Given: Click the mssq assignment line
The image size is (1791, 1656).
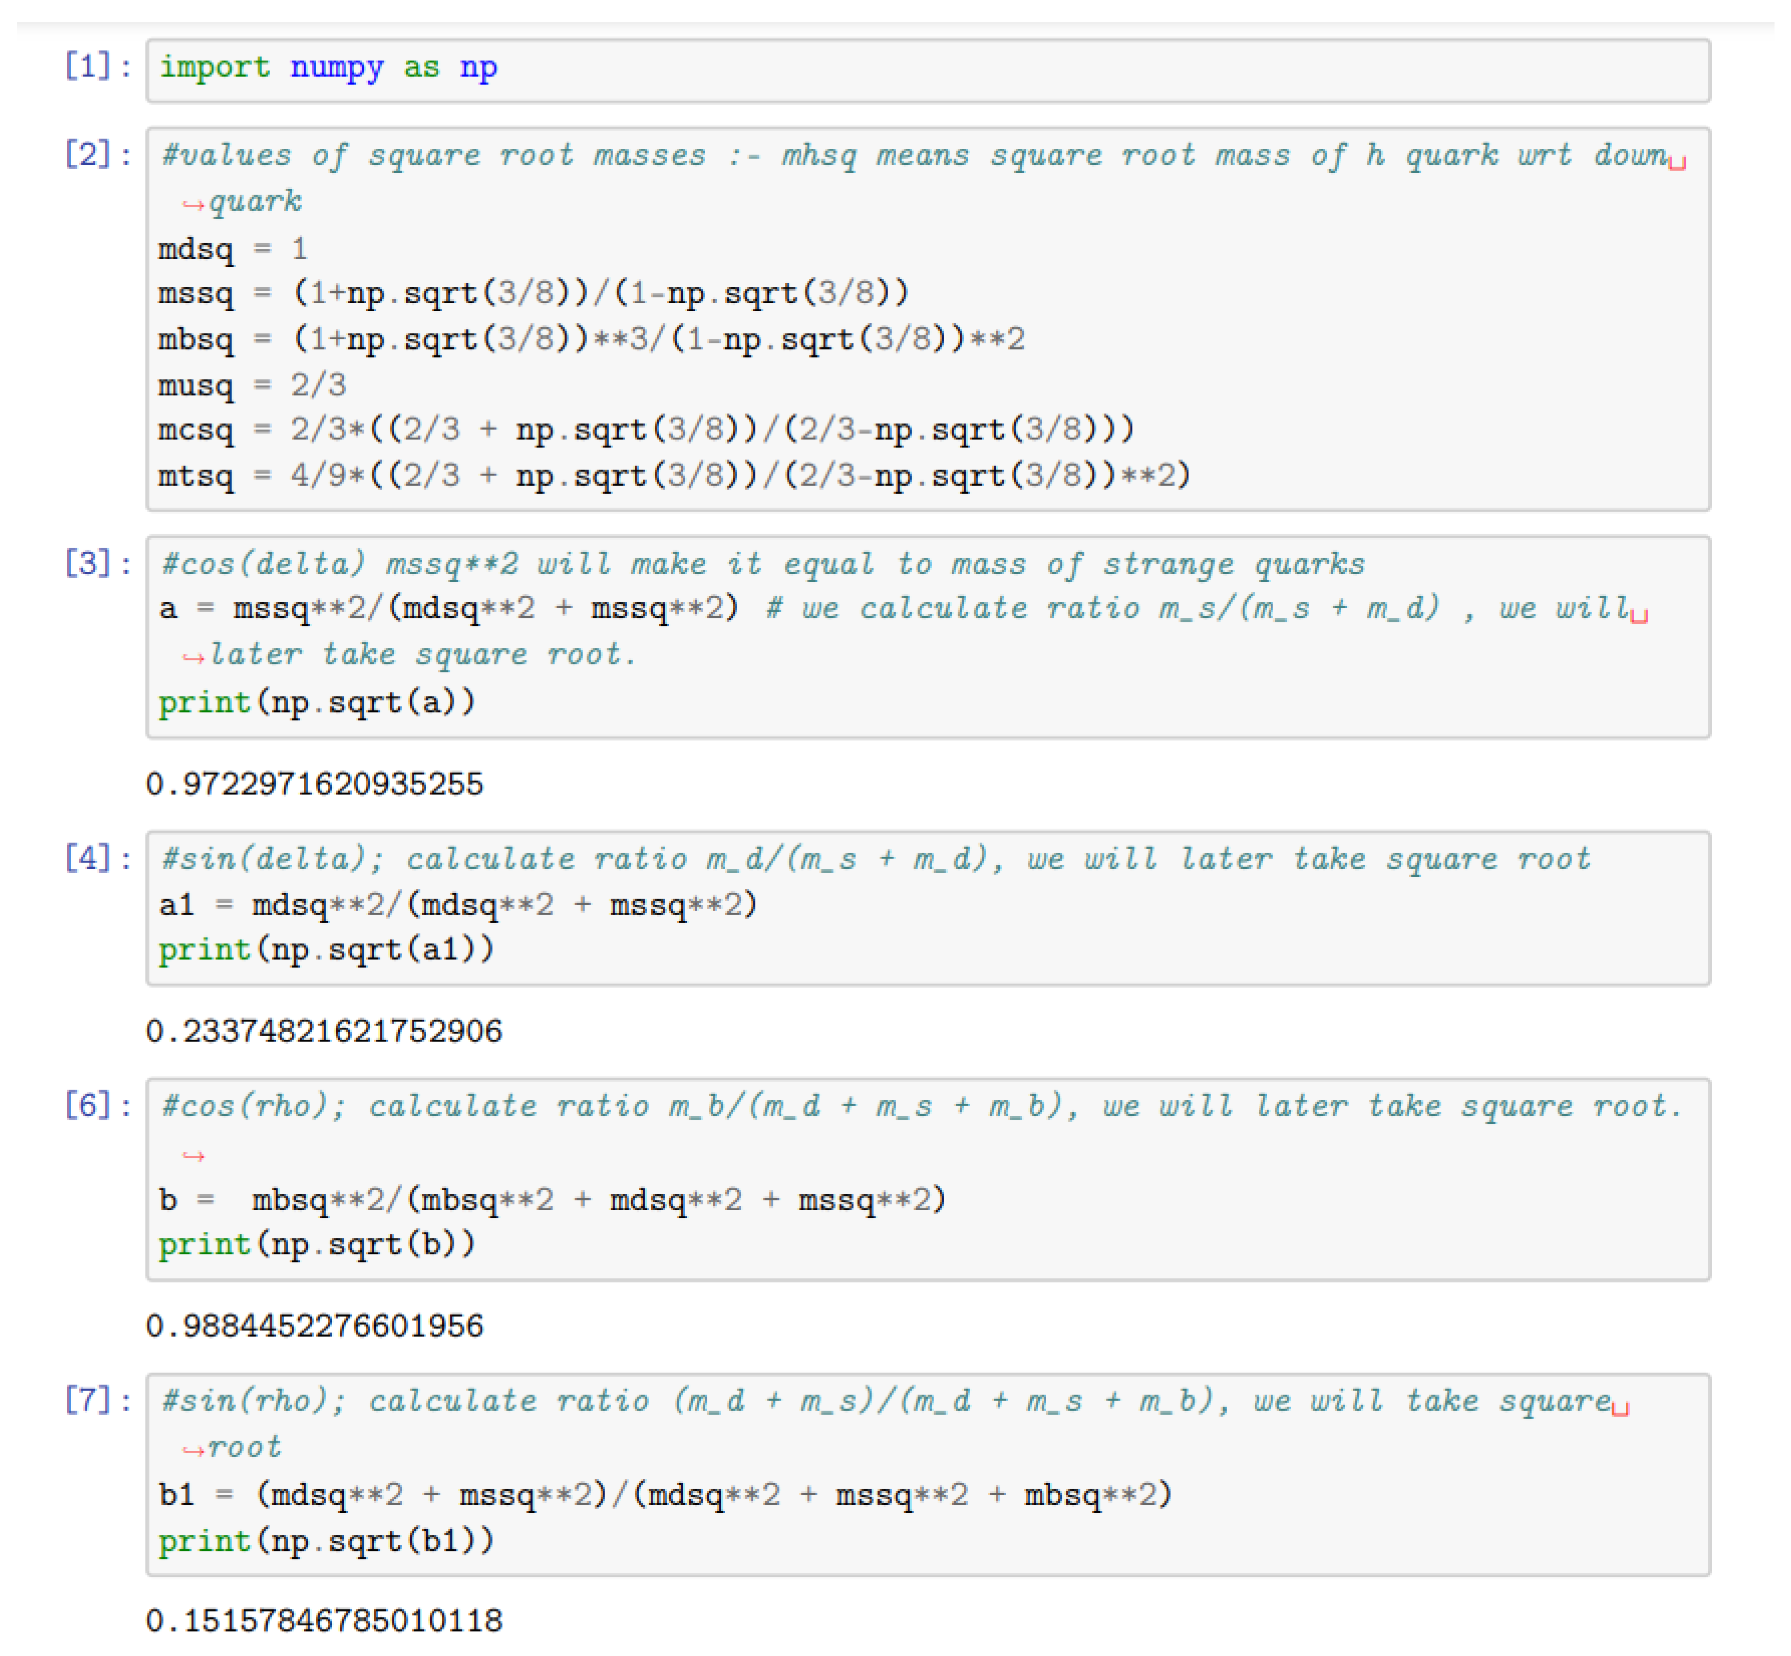Looking at the screenshot, I should point(532,294).
